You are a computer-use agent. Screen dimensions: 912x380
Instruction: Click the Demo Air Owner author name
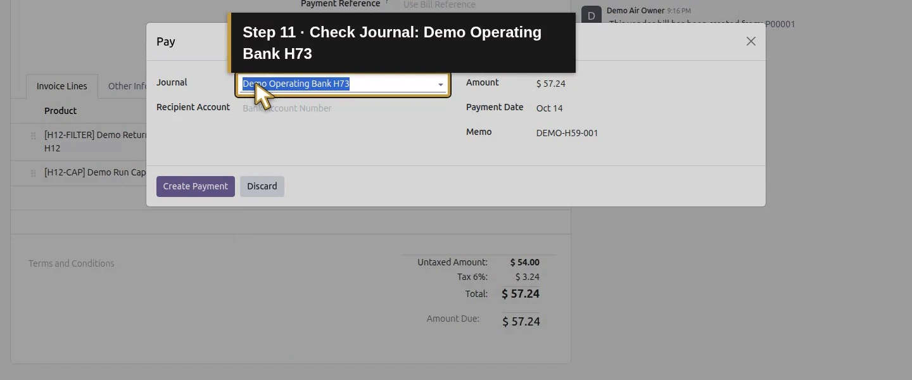click(635, 11)
